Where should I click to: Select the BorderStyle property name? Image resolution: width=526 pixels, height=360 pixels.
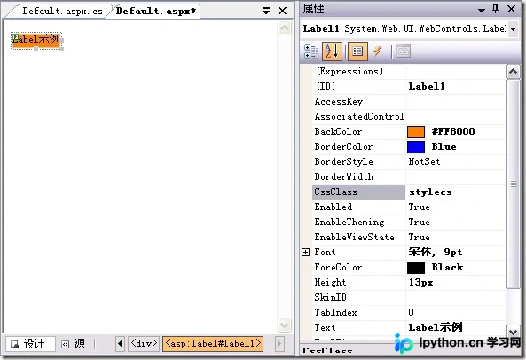tap(343, 162)
